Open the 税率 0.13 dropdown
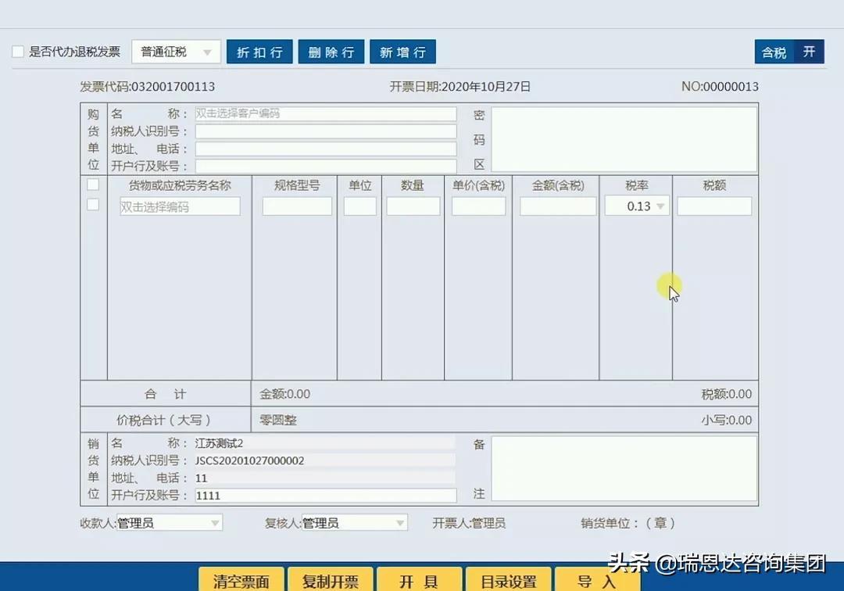 pos(638,206)
